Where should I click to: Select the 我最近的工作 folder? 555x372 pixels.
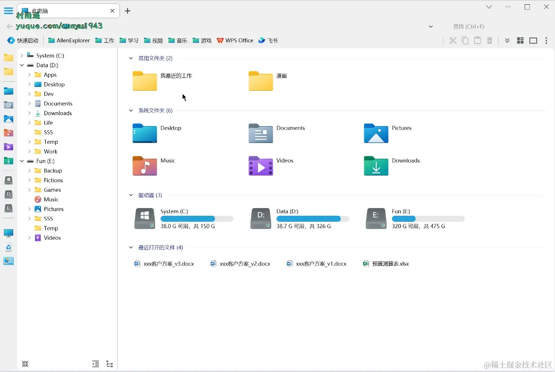tap(162, 81)
